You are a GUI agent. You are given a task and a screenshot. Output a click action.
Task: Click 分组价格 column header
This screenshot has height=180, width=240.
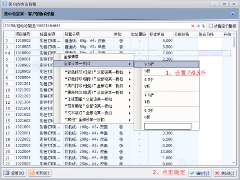coord(185,34)
